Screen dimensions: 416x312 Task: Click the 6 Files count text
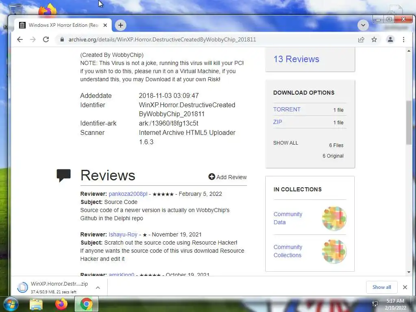336,145
